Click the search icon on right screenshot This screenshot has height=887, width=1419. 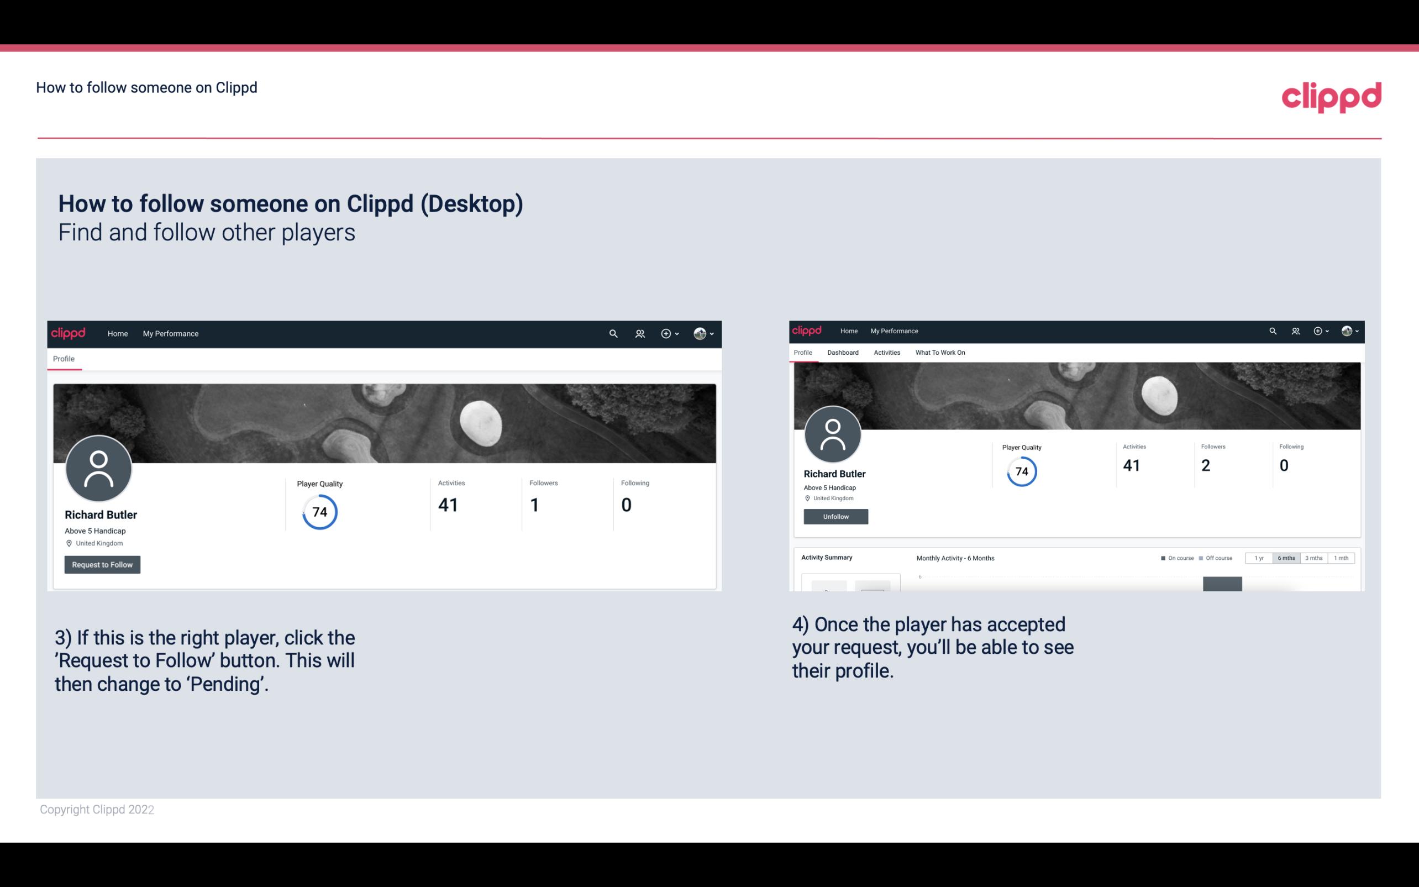(x=1271, y=330)
